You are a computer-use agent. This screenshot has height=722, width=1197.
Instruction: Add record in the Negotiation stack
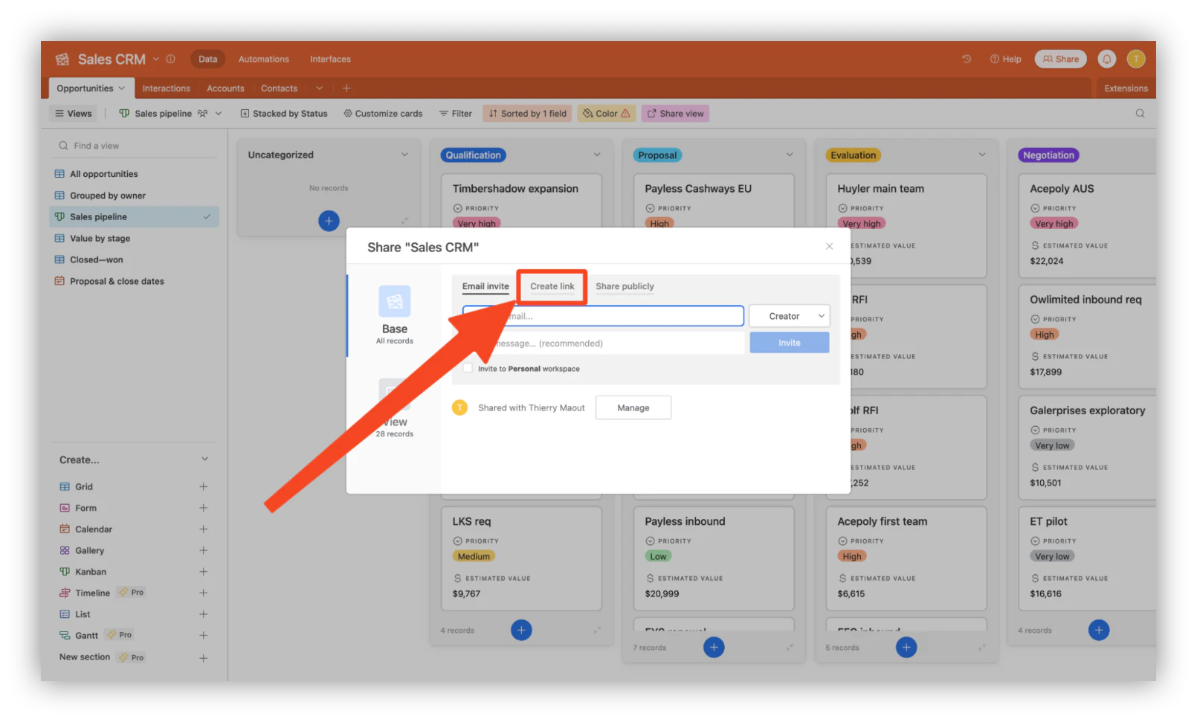point(1099,631)
